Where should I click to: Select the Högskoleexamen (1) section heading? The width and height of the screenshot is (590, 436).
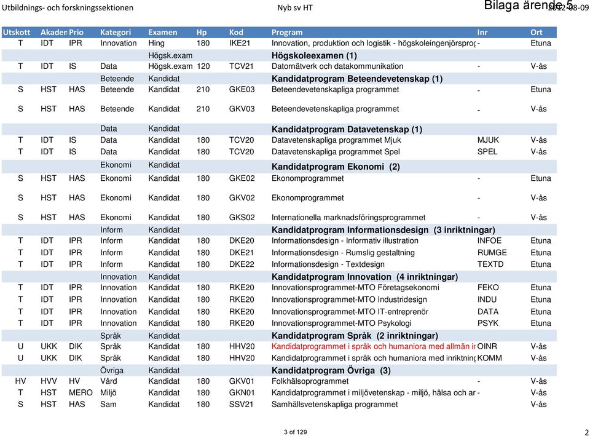click(314, 56)
